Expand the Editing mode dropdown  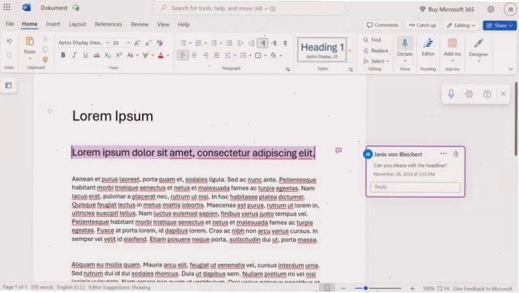pyautogui.click(x=461, y=25)
